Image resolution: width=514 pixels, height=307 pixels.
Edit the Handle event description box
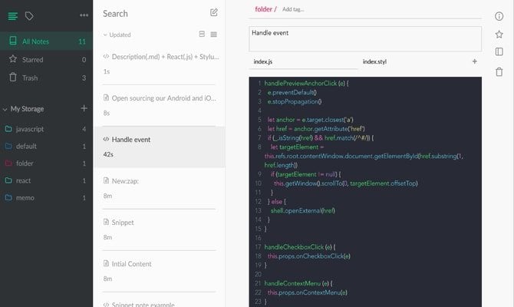coord(365,38)
